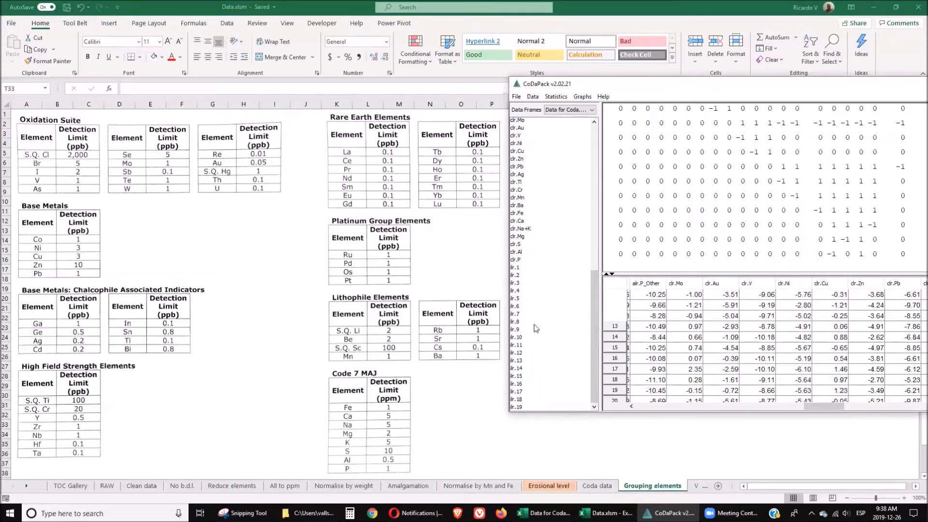928x522 pixels.
Task: Click Merge & Center button
Action: tap(281, 57)
